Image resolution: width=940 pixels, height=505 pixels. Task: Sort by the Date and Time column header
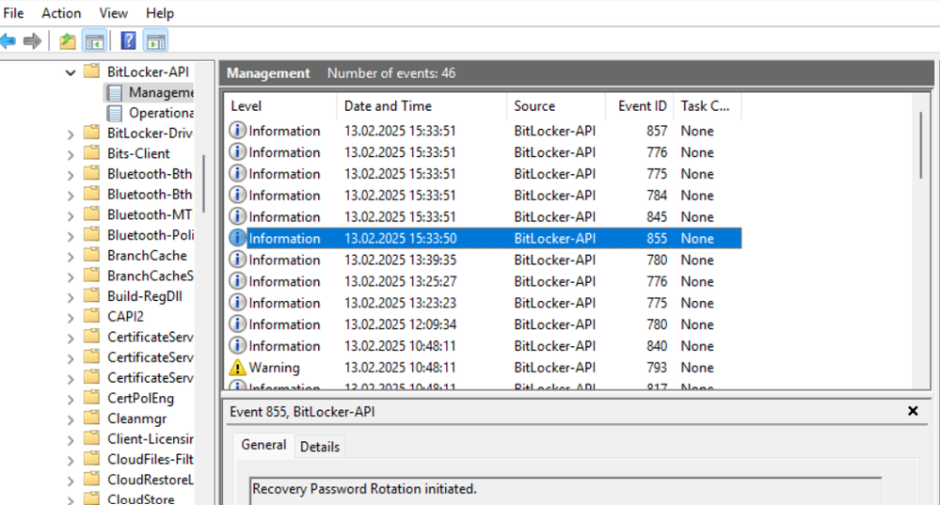click(x=422, y=106)
